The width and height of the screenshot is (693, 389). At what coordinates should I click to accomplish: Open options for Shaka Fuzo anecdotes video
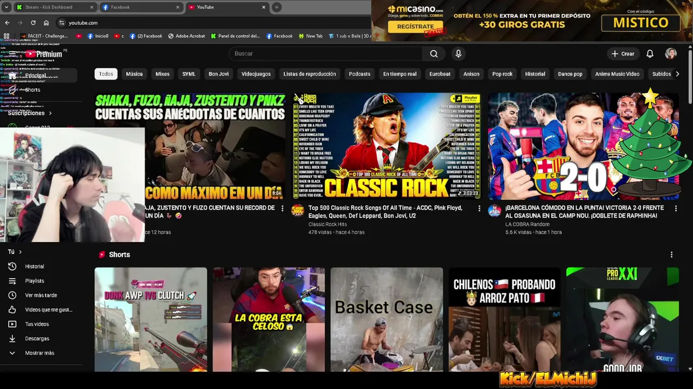pyautogui.click(x=282, y=208)
